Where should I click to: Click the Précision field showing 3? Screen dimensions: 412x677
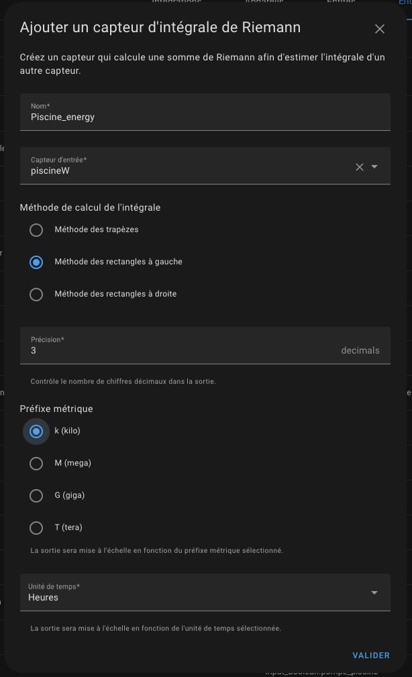coord(205,346)
